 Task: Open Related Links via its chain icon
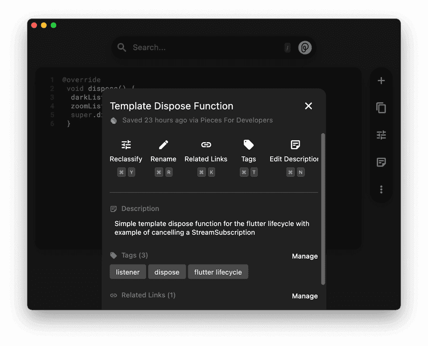pyautogui.click(x=205, y=144)
